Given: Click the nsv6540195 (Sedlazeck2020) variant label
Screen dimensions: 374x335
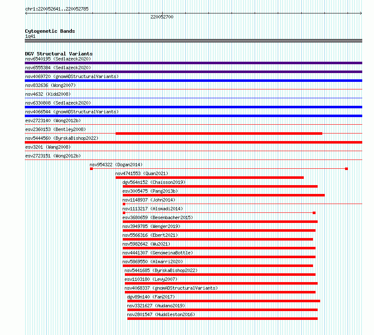Looking at the screenshot, I should pos(58,59).
